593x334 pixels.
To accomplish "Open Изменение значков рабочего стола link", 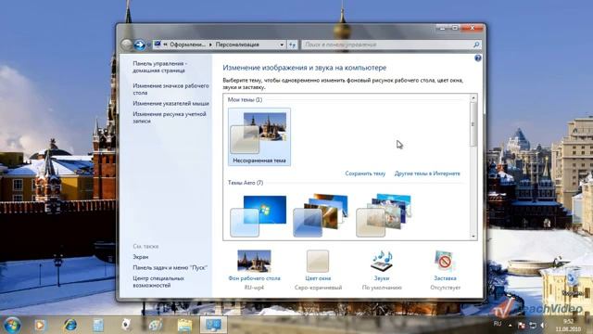I will [x=170, y=89].
